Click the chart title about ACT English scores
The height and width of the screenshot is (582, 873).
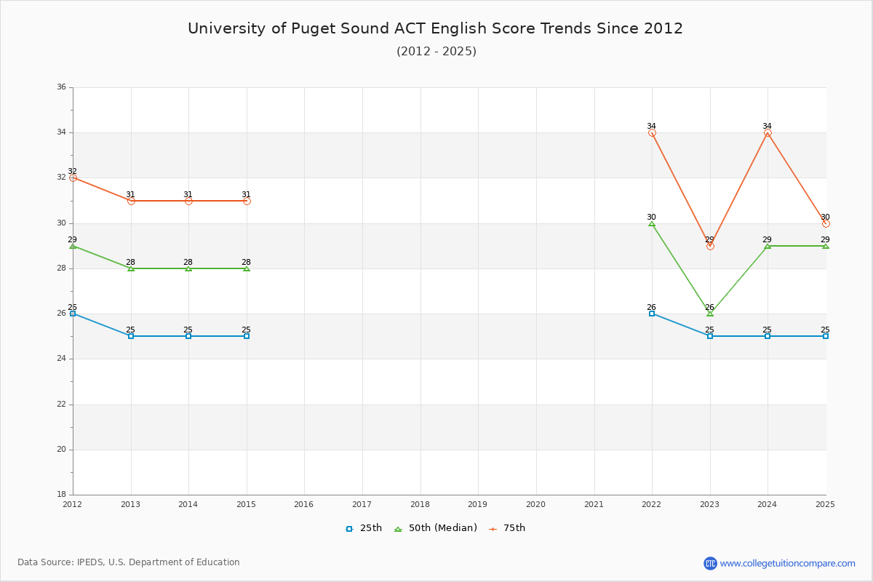(x=436, y=28)
